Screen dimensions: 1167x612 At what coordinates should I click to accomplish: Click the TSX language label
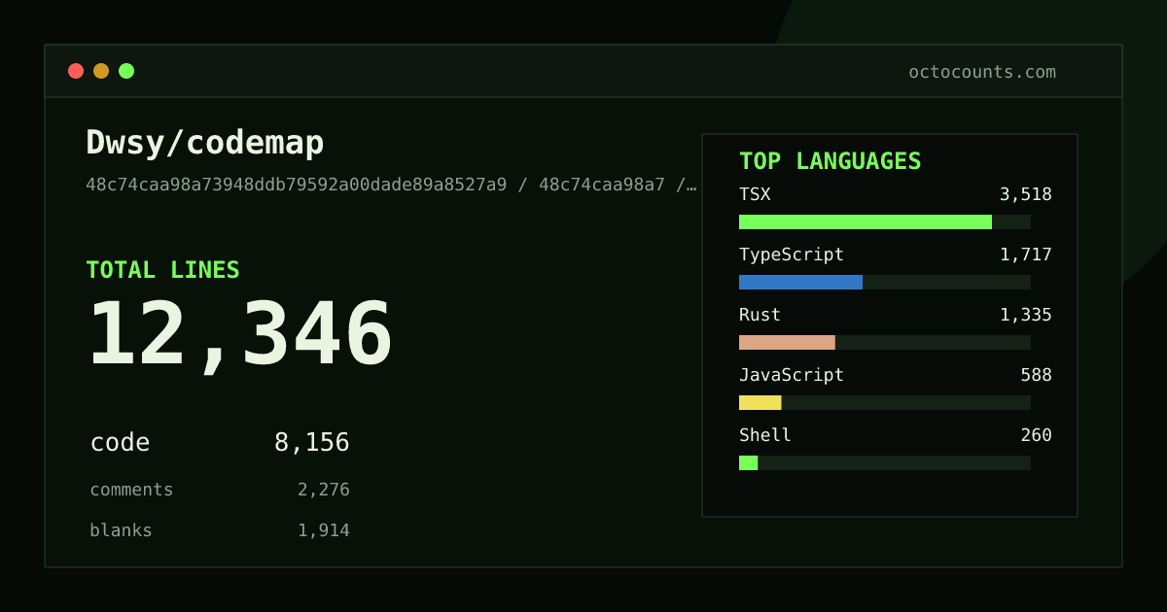coord(755,194)
